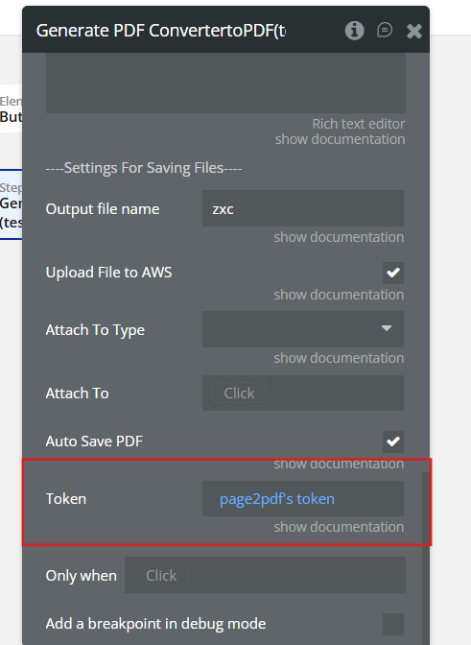The image size is (471, 645).
Task: Click the Attach To expression placeholder
Action: [239, 393]
